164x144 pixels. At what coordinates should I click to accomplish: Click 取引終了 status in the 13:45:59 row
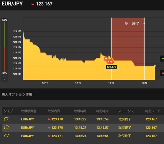click(125, 119)
